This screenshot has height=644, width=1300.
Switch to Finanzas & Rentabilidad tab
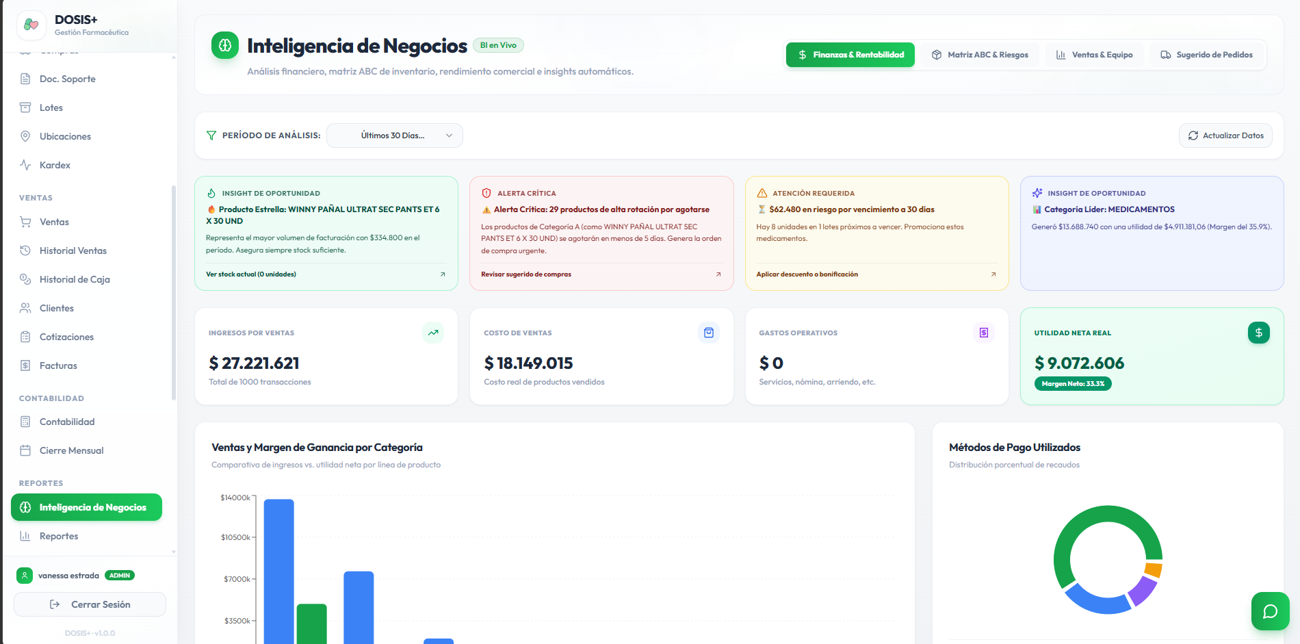[850, 55]
